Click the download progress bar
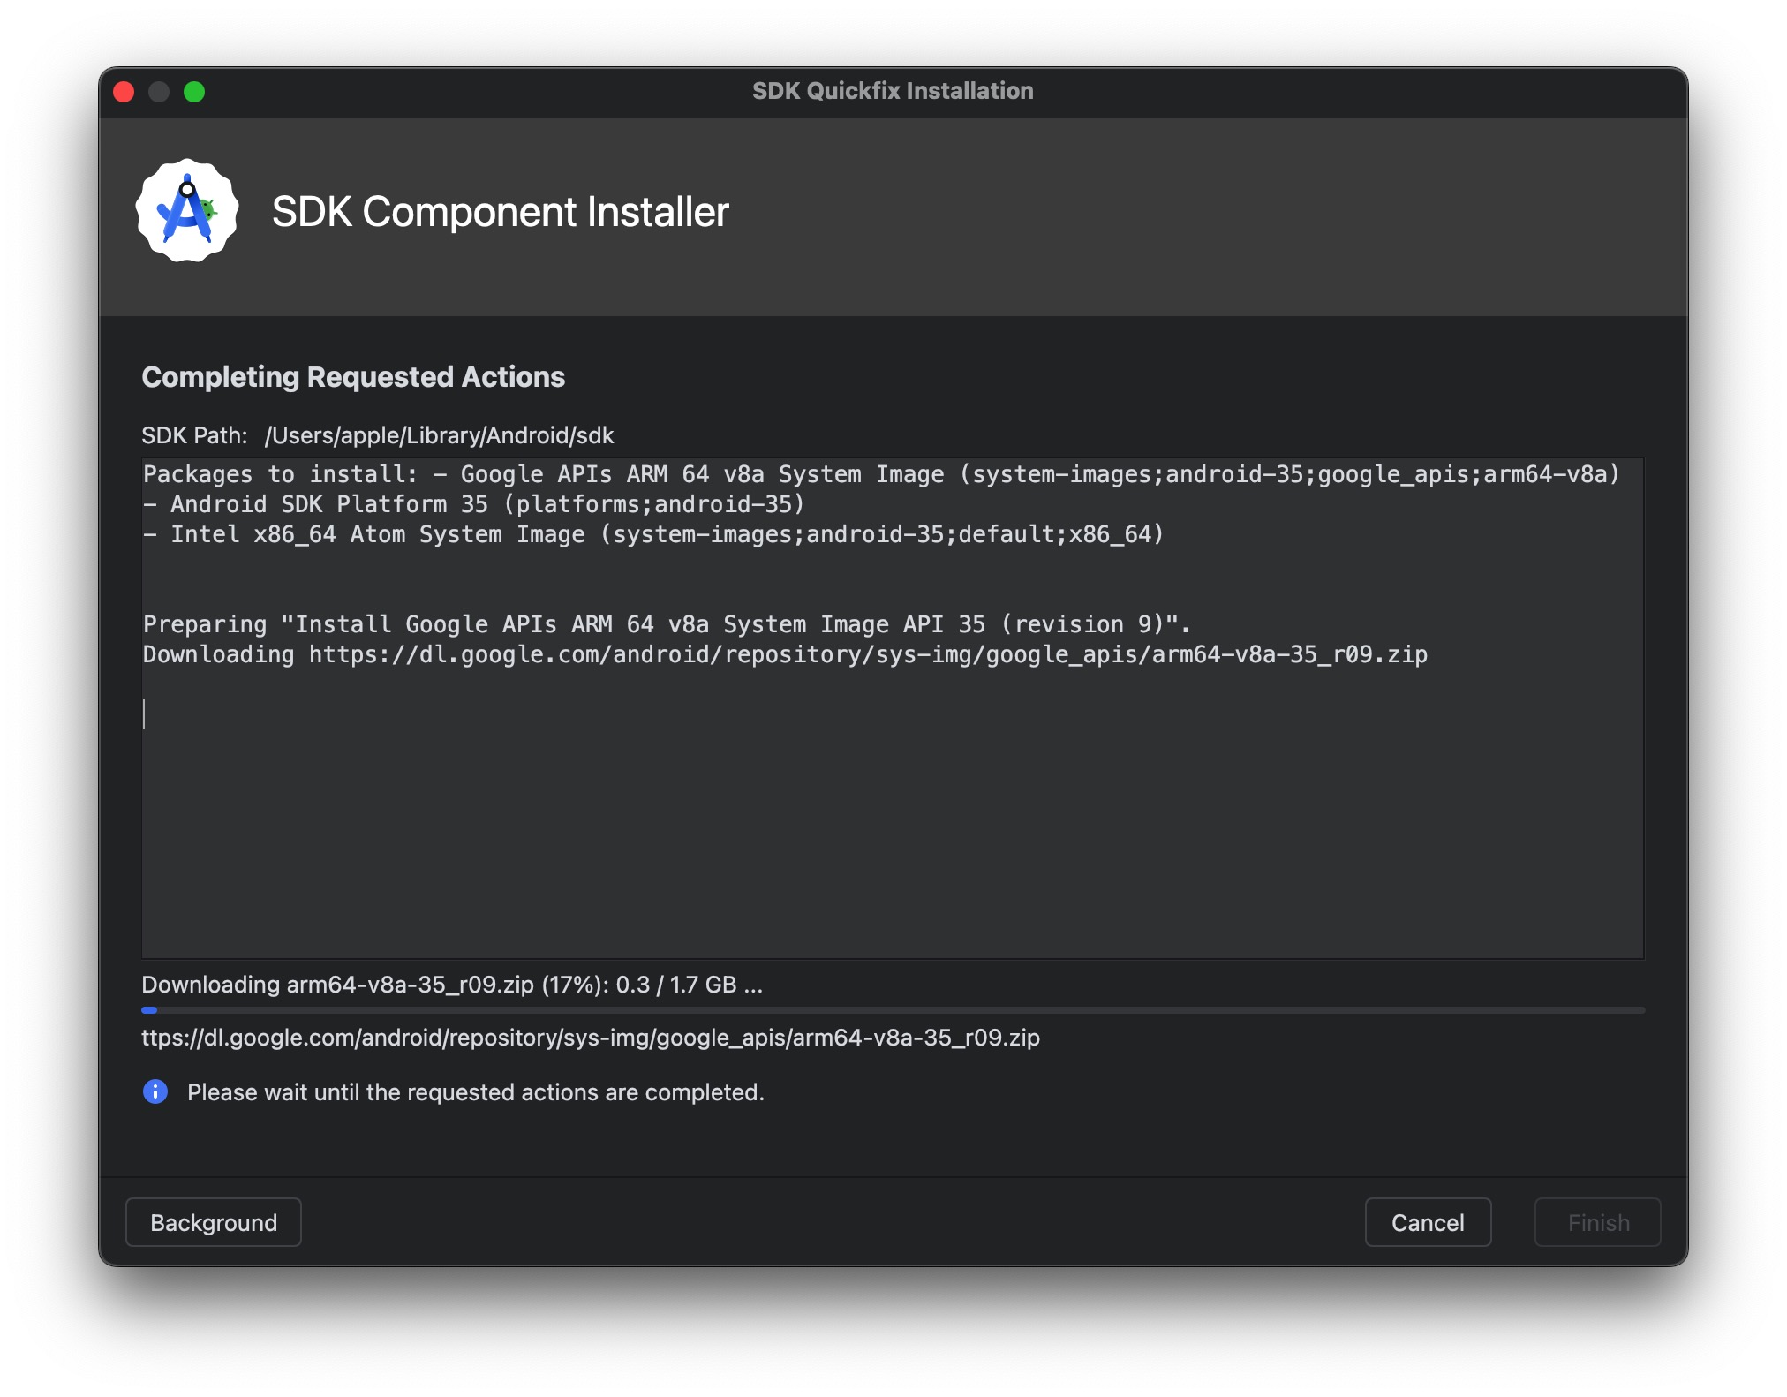Image resolution: width=1787 pixels, height=1397 pixels. tap(892, 1010)
